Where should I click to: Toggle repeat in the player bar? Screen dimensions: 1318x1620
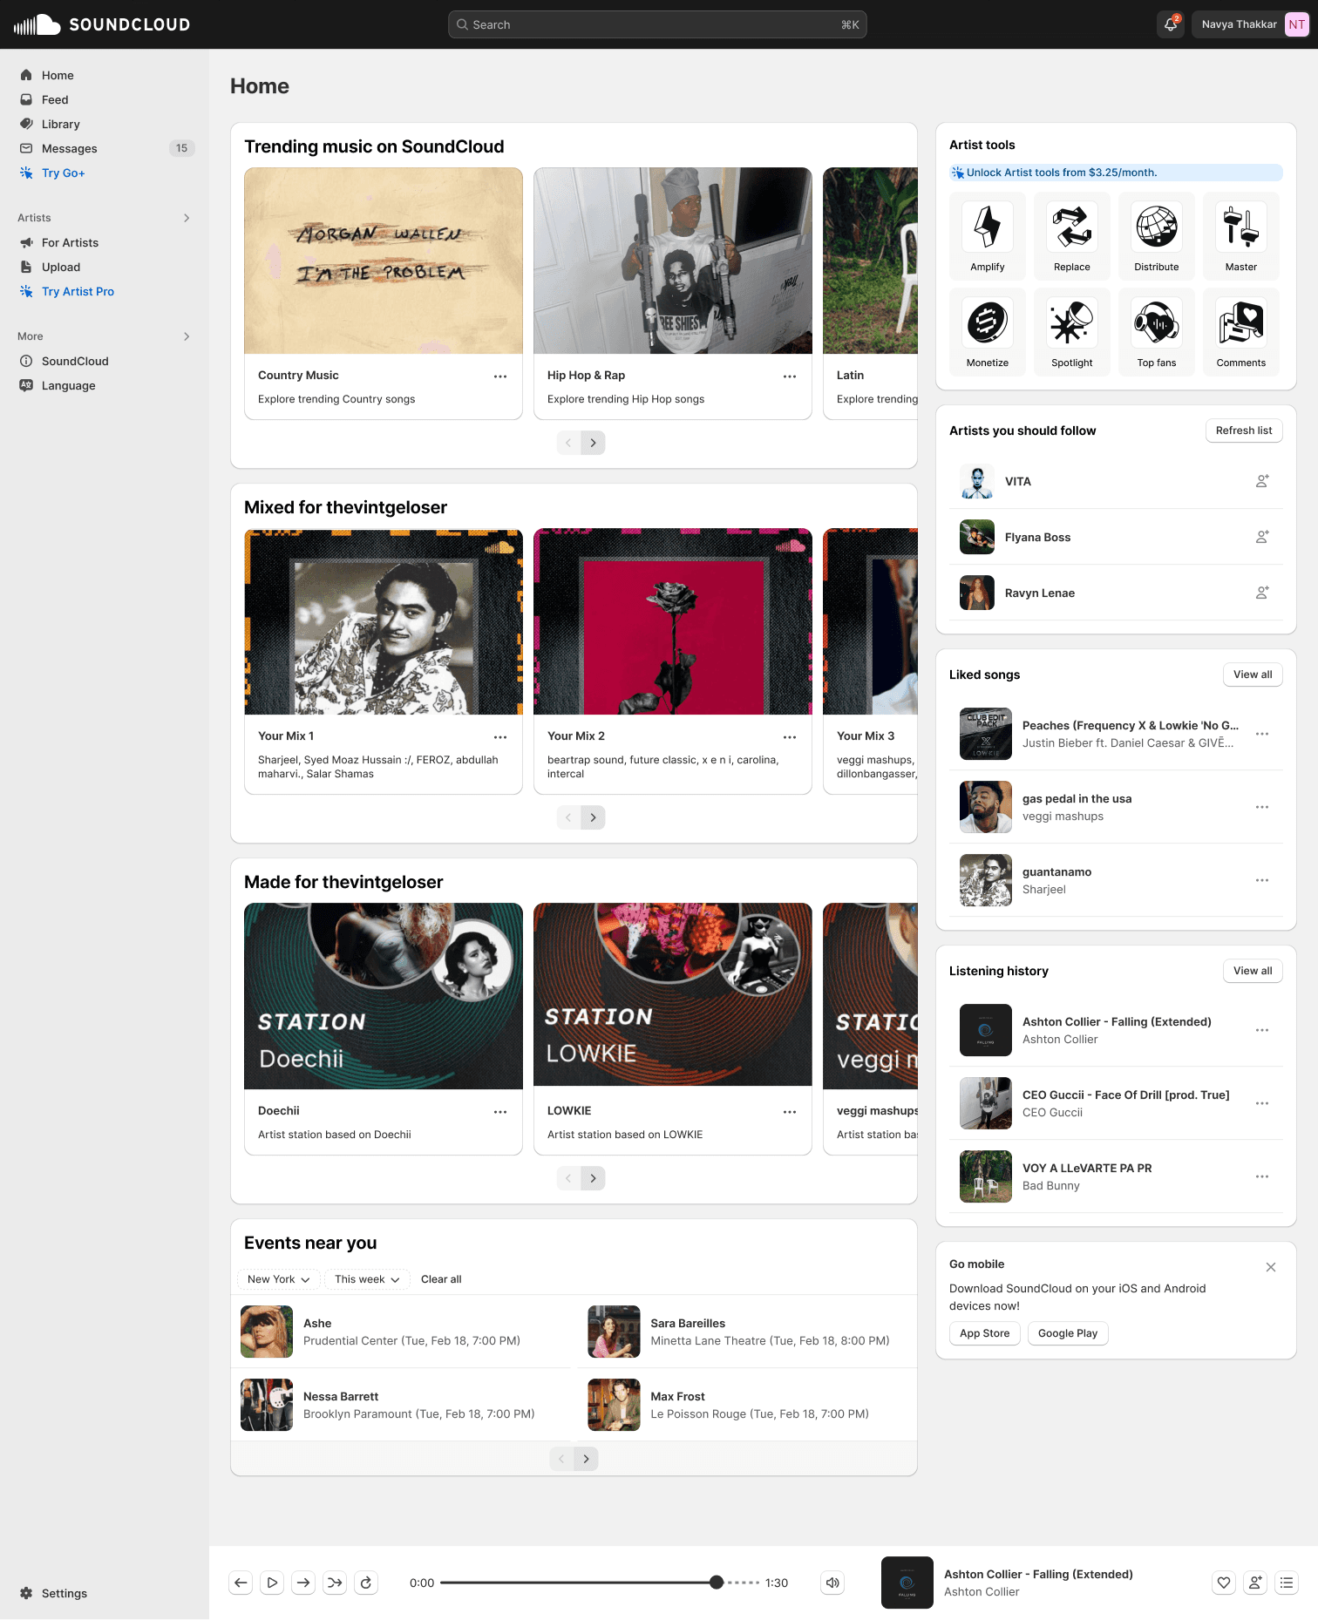click(x=366, y=1583)
